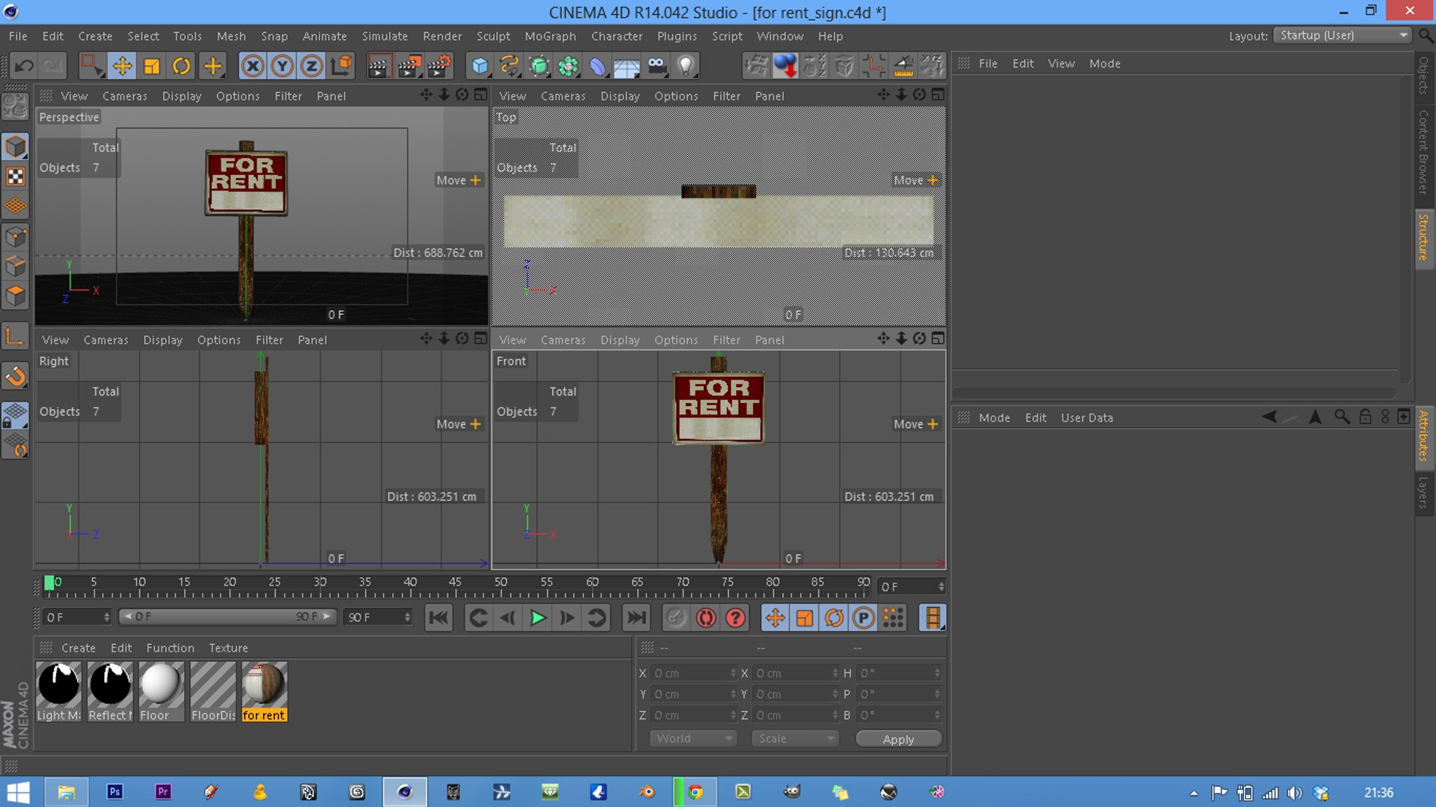
Task: Click Render to Picture Viewer icon
Action: pos(409,66)
